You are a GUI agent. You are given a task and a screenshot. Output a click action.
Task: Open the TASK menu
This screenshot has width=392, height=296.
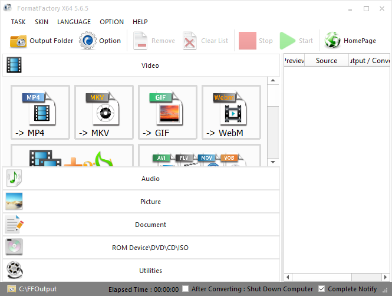18,22
